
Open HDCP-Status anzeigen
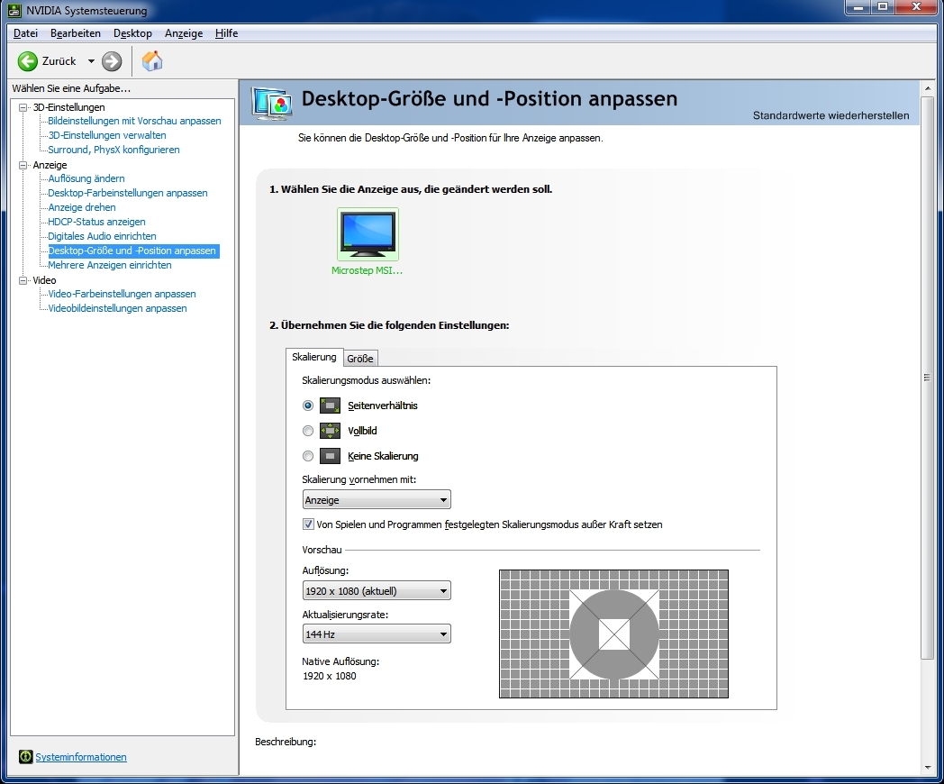point(96,223)
